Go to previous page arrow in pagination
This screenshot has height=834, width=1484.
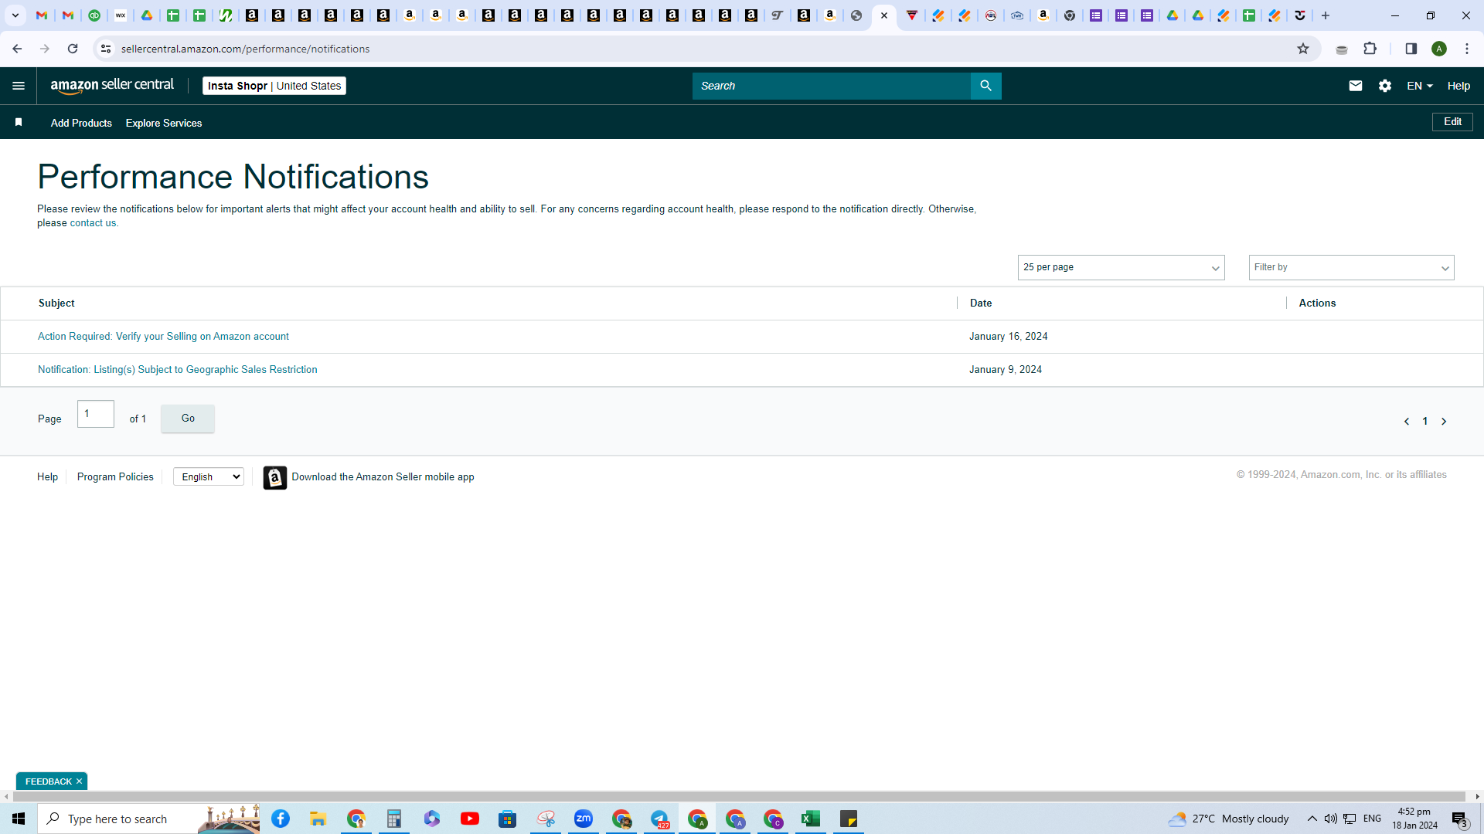pyautogui.click(x=1407, y=422)
